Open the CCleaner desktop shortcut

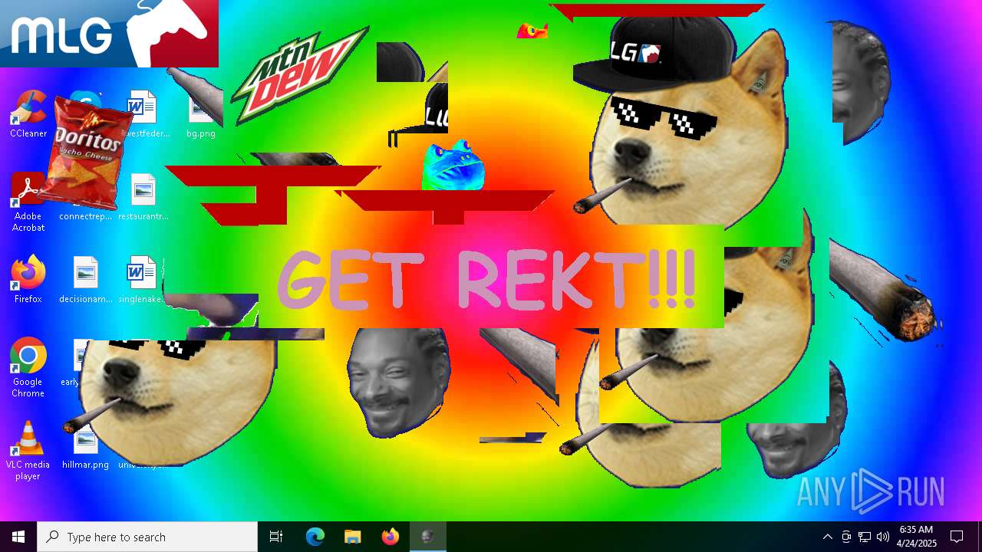(28, 113)
